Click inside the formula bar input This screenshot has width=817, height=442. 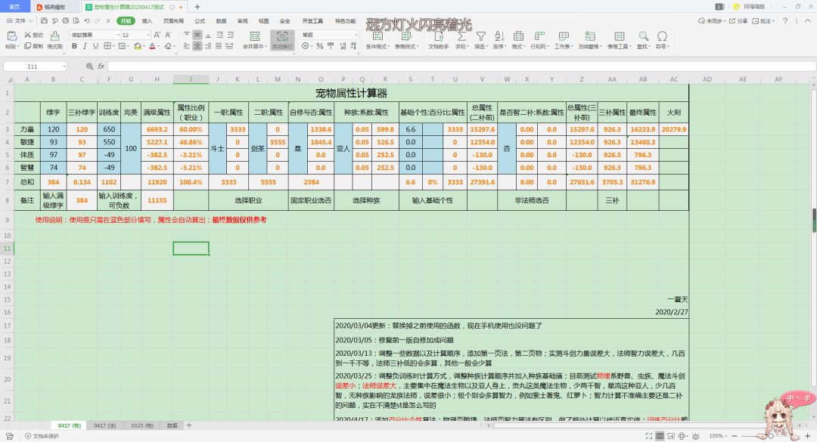[461, 66]
